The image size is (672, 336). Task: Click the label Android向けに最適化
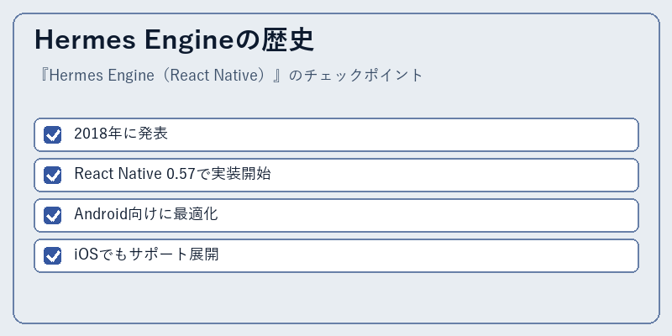pos(146,214)
